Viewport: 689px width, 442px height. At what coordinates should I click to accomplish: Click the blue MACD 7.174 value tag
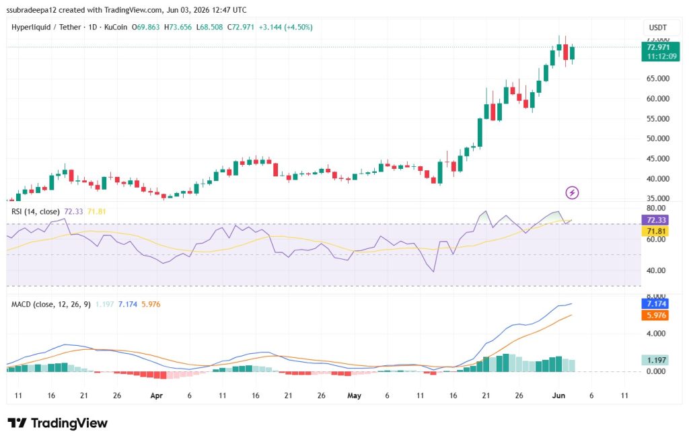[656, 303]
